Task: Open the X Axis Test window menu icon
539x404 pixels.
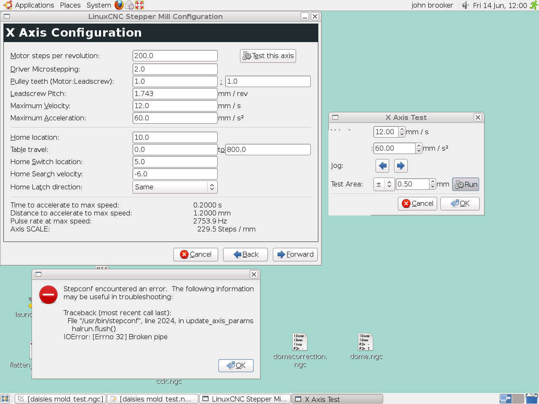Action: click(x=335, y=117)
